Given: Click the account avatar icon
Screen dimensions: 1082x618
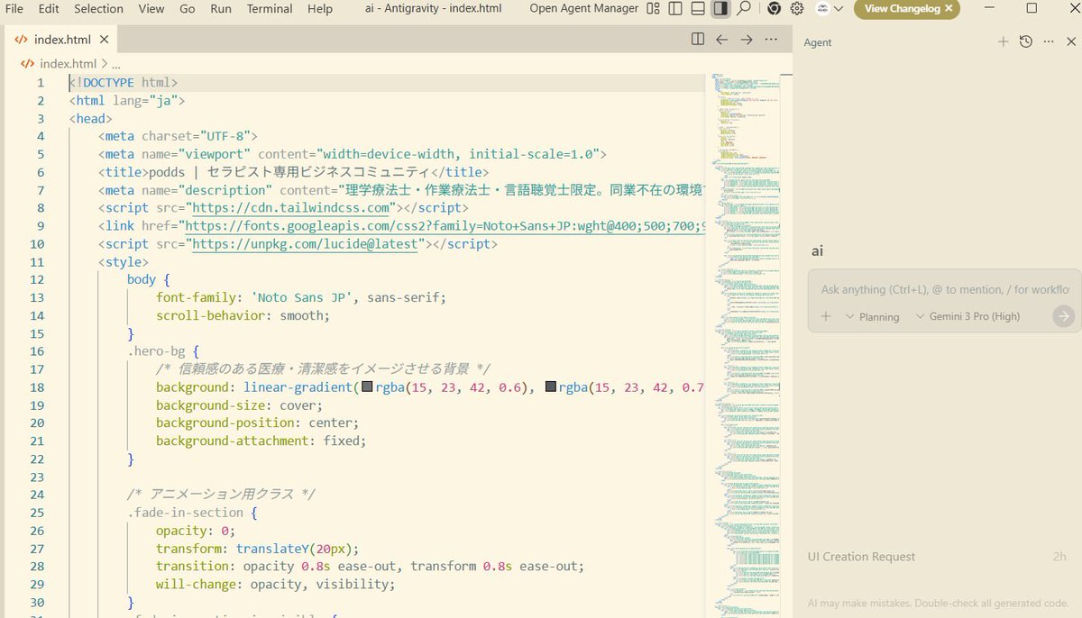Looking at the screenshot, I should coord(823,9).
